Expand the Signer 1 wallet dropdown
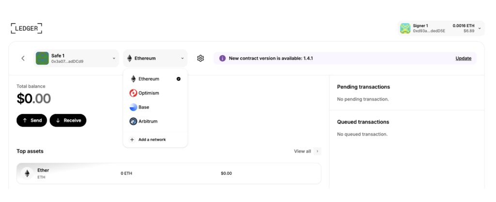Screen dimensions: 496x202 [x=479, y=29]
